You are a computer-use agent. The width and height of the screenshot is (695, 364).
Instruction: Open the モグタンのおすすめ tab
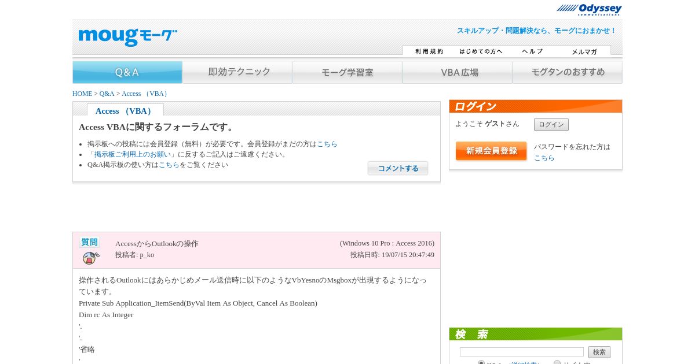tap(568, 72)
